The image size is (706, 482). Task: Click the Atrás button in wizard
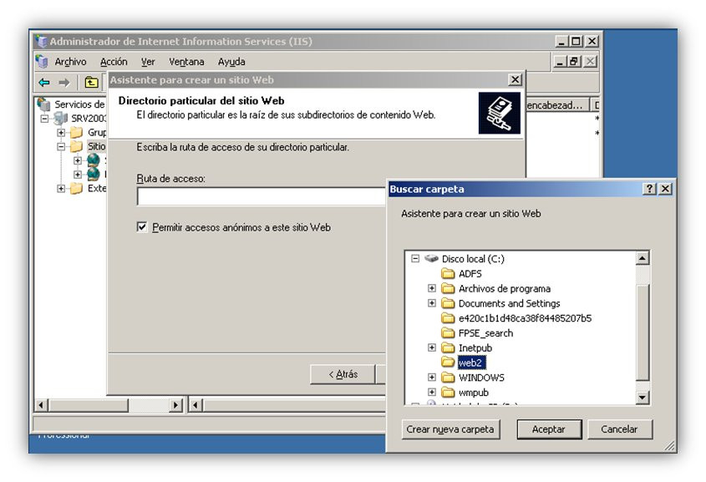(343, 374)
